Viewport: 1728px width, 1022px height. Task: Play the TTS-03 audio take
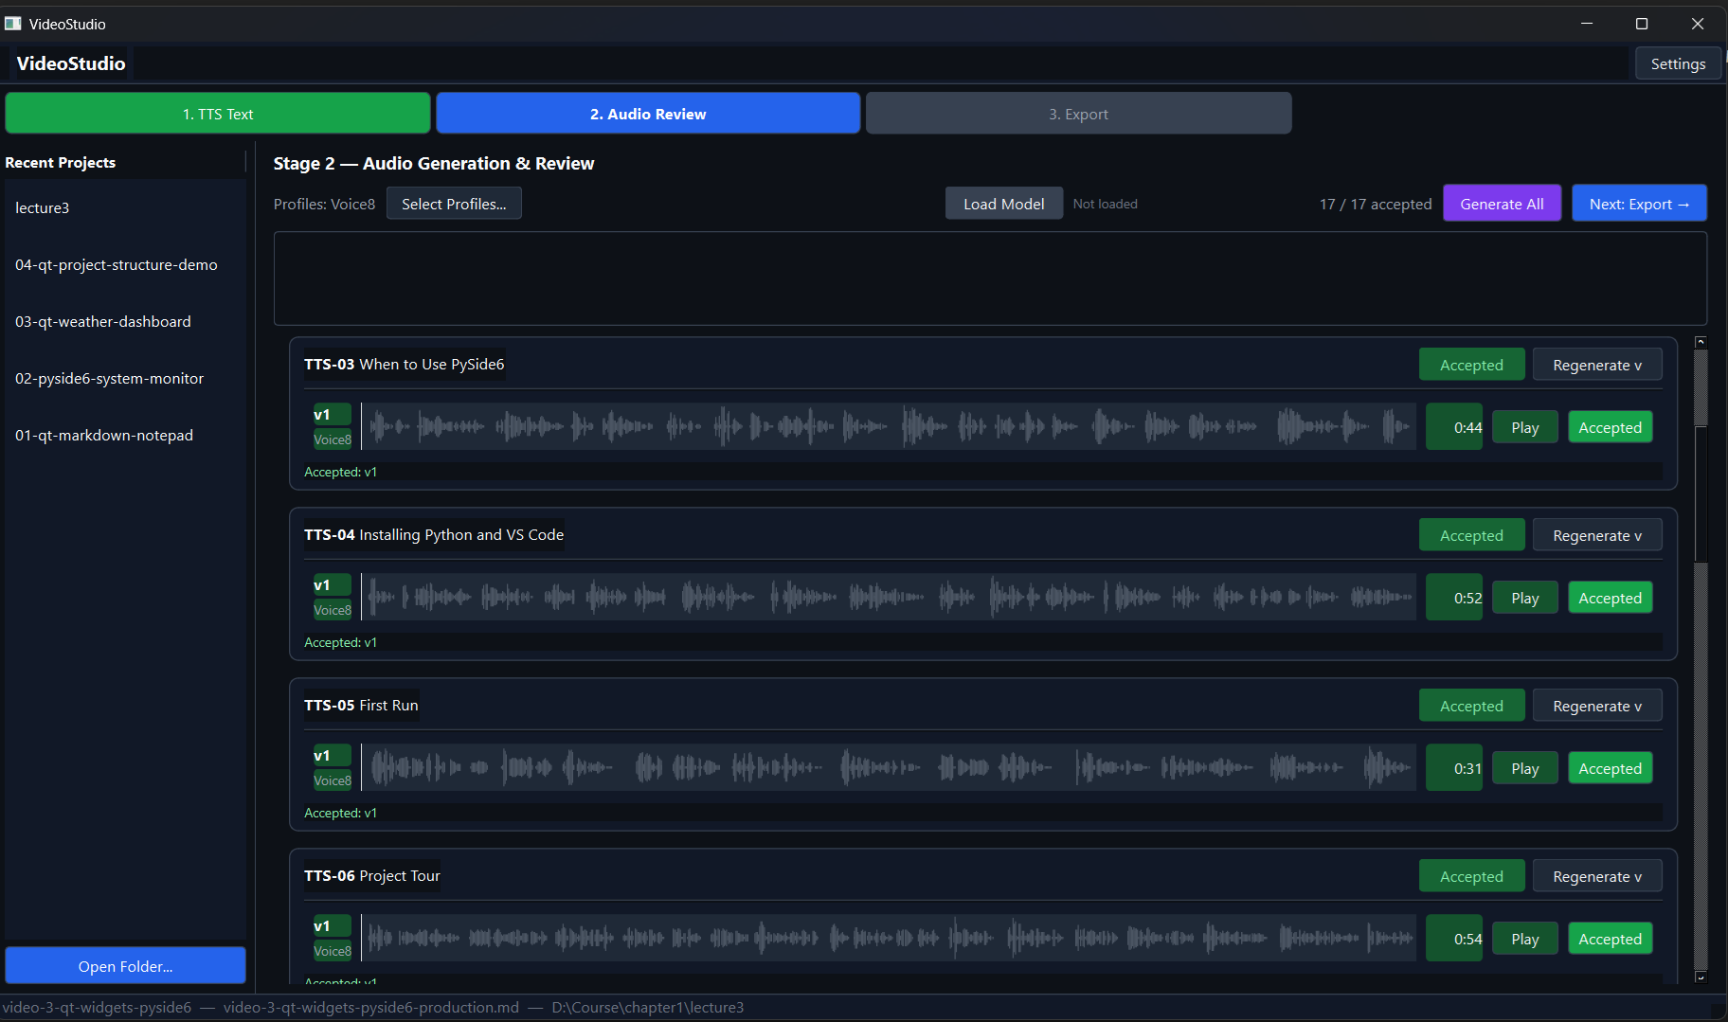coord(1523,426)
